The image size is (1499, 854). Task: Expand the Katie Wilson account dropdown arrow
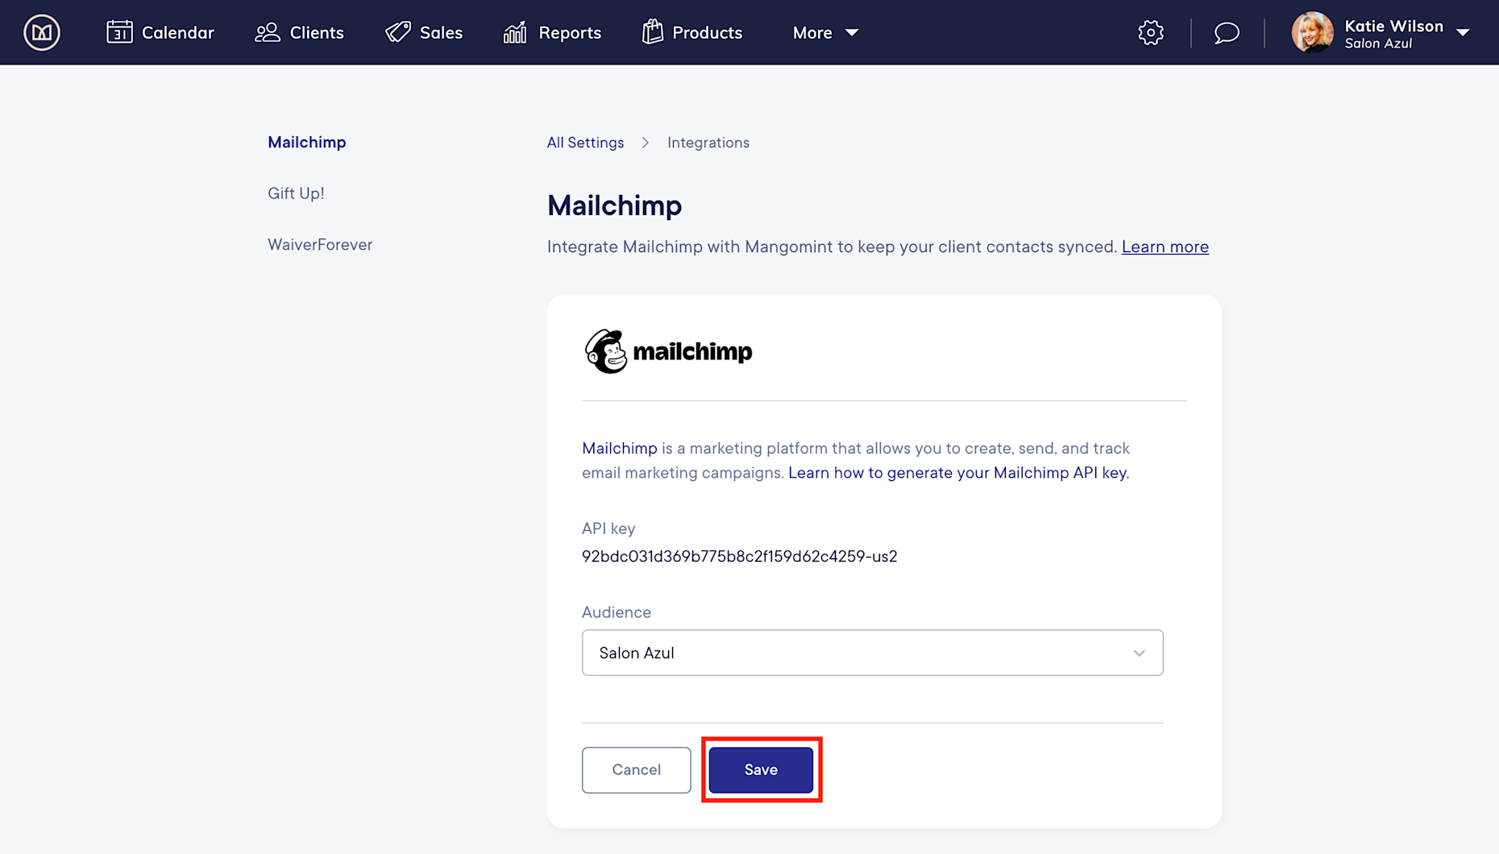[x=1463, y=33]
